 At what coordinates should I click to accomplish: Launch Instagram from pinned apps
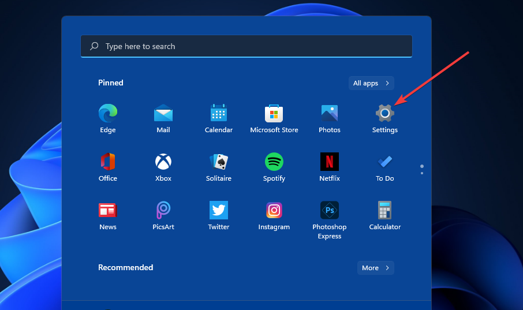[x=274, y=210]
